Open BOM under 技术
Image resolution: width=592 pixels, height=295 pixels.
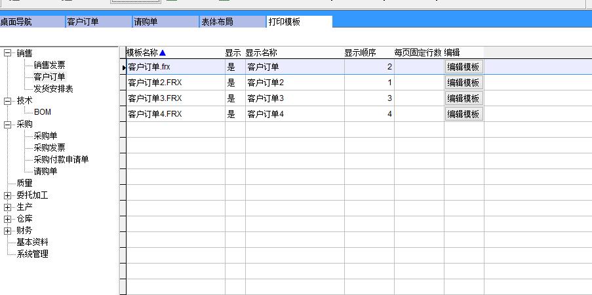(x=43, y=112)
